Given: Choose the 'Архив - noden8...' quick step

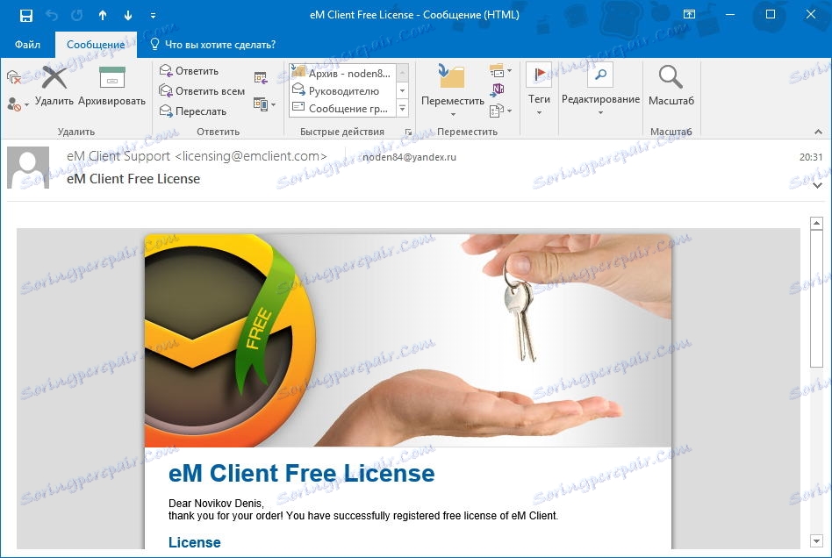Looking at the screenshot, I should point(343,73).
